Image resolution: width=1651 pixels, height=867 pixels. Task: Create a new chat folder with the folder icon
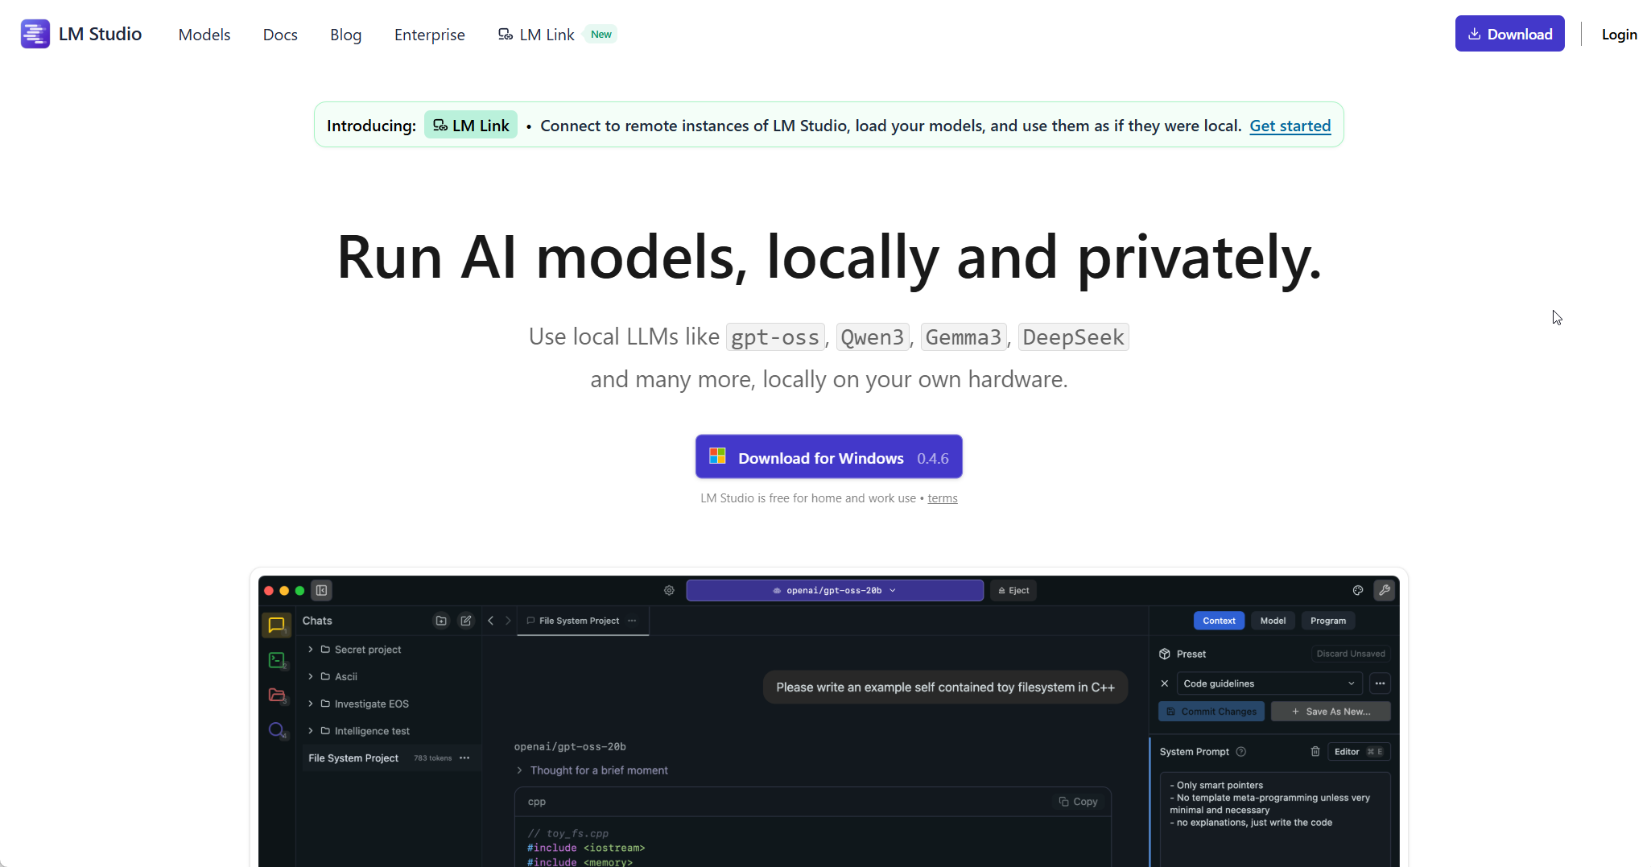[441, 620]
